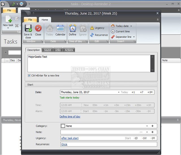Expand the Category None dropdown

[147, 126]
